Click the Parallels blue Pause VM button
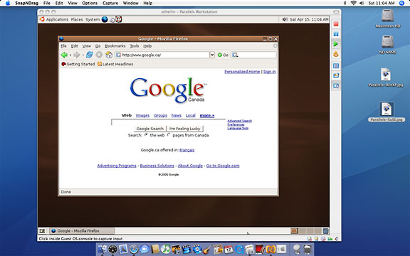The image size is (410, 256). [336, 34]
